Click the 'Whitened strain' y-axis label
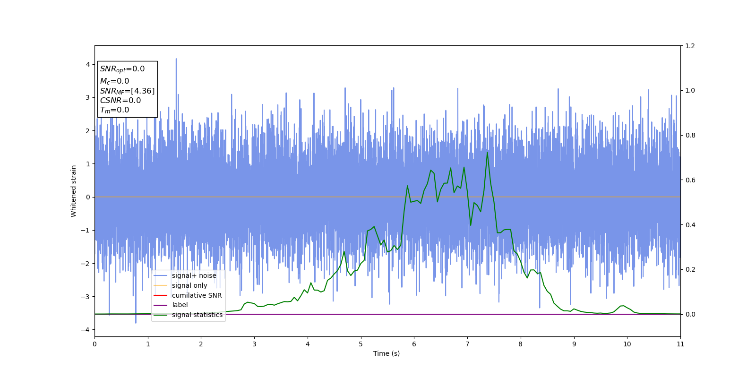This screenshot has height=378, width=756. (x=74, y=191)
